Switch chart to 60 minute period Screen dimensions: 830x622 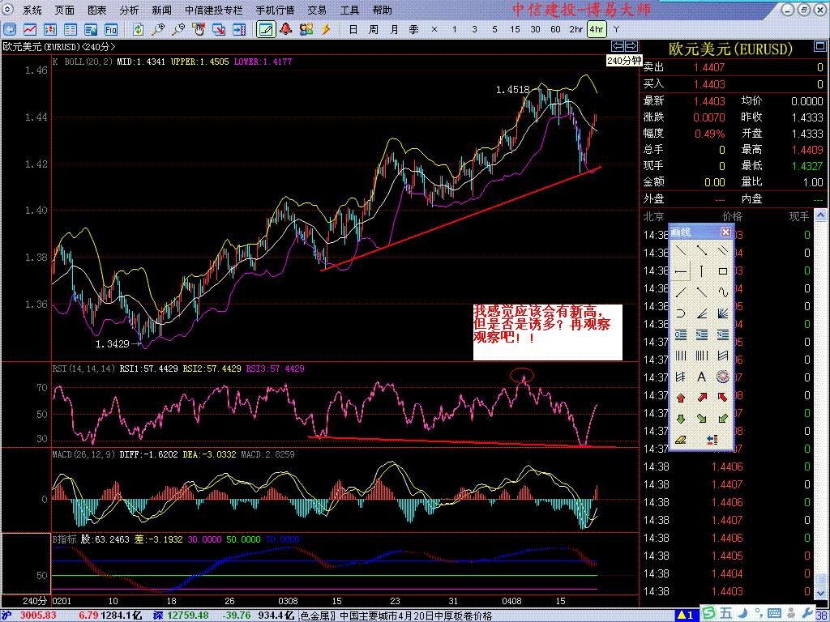555,30
